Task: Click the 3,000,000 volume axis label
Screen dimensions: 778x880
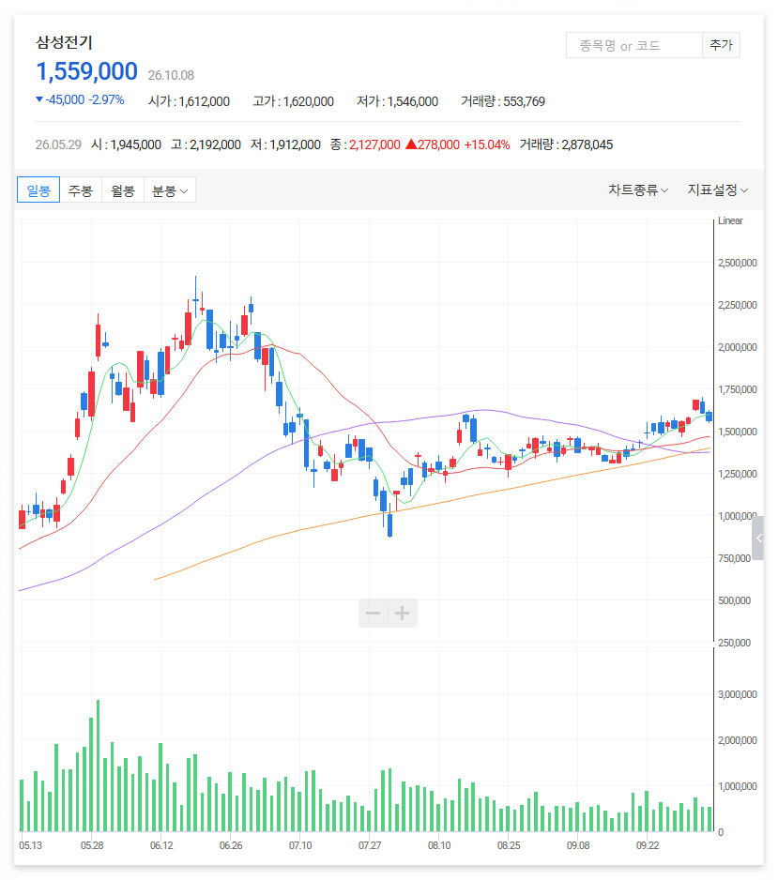Action: [738, 695]
